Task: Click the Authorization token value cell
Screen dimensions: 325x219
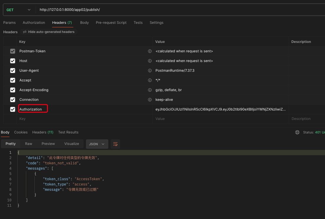Action: coord(220,109)
